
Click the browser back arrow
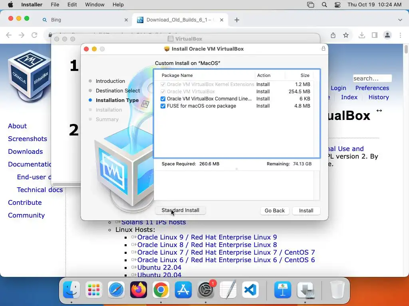click(x=9, y=35)
